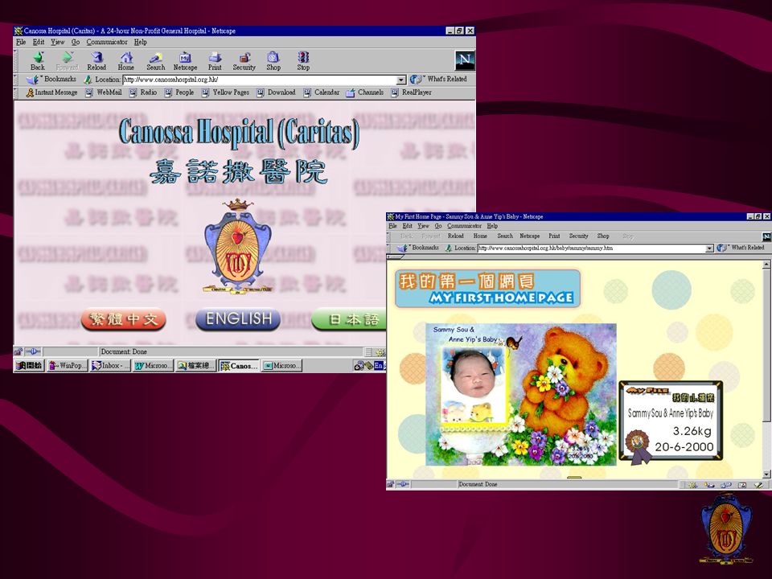Viewport: 772px width, 579px height.
Task: Click the baby photo thumbnail
Action: click(x=474, y=385)
